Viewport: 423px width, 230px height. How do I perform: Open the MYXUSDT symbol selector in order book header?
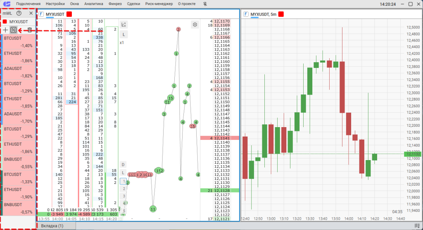point(52,14)
